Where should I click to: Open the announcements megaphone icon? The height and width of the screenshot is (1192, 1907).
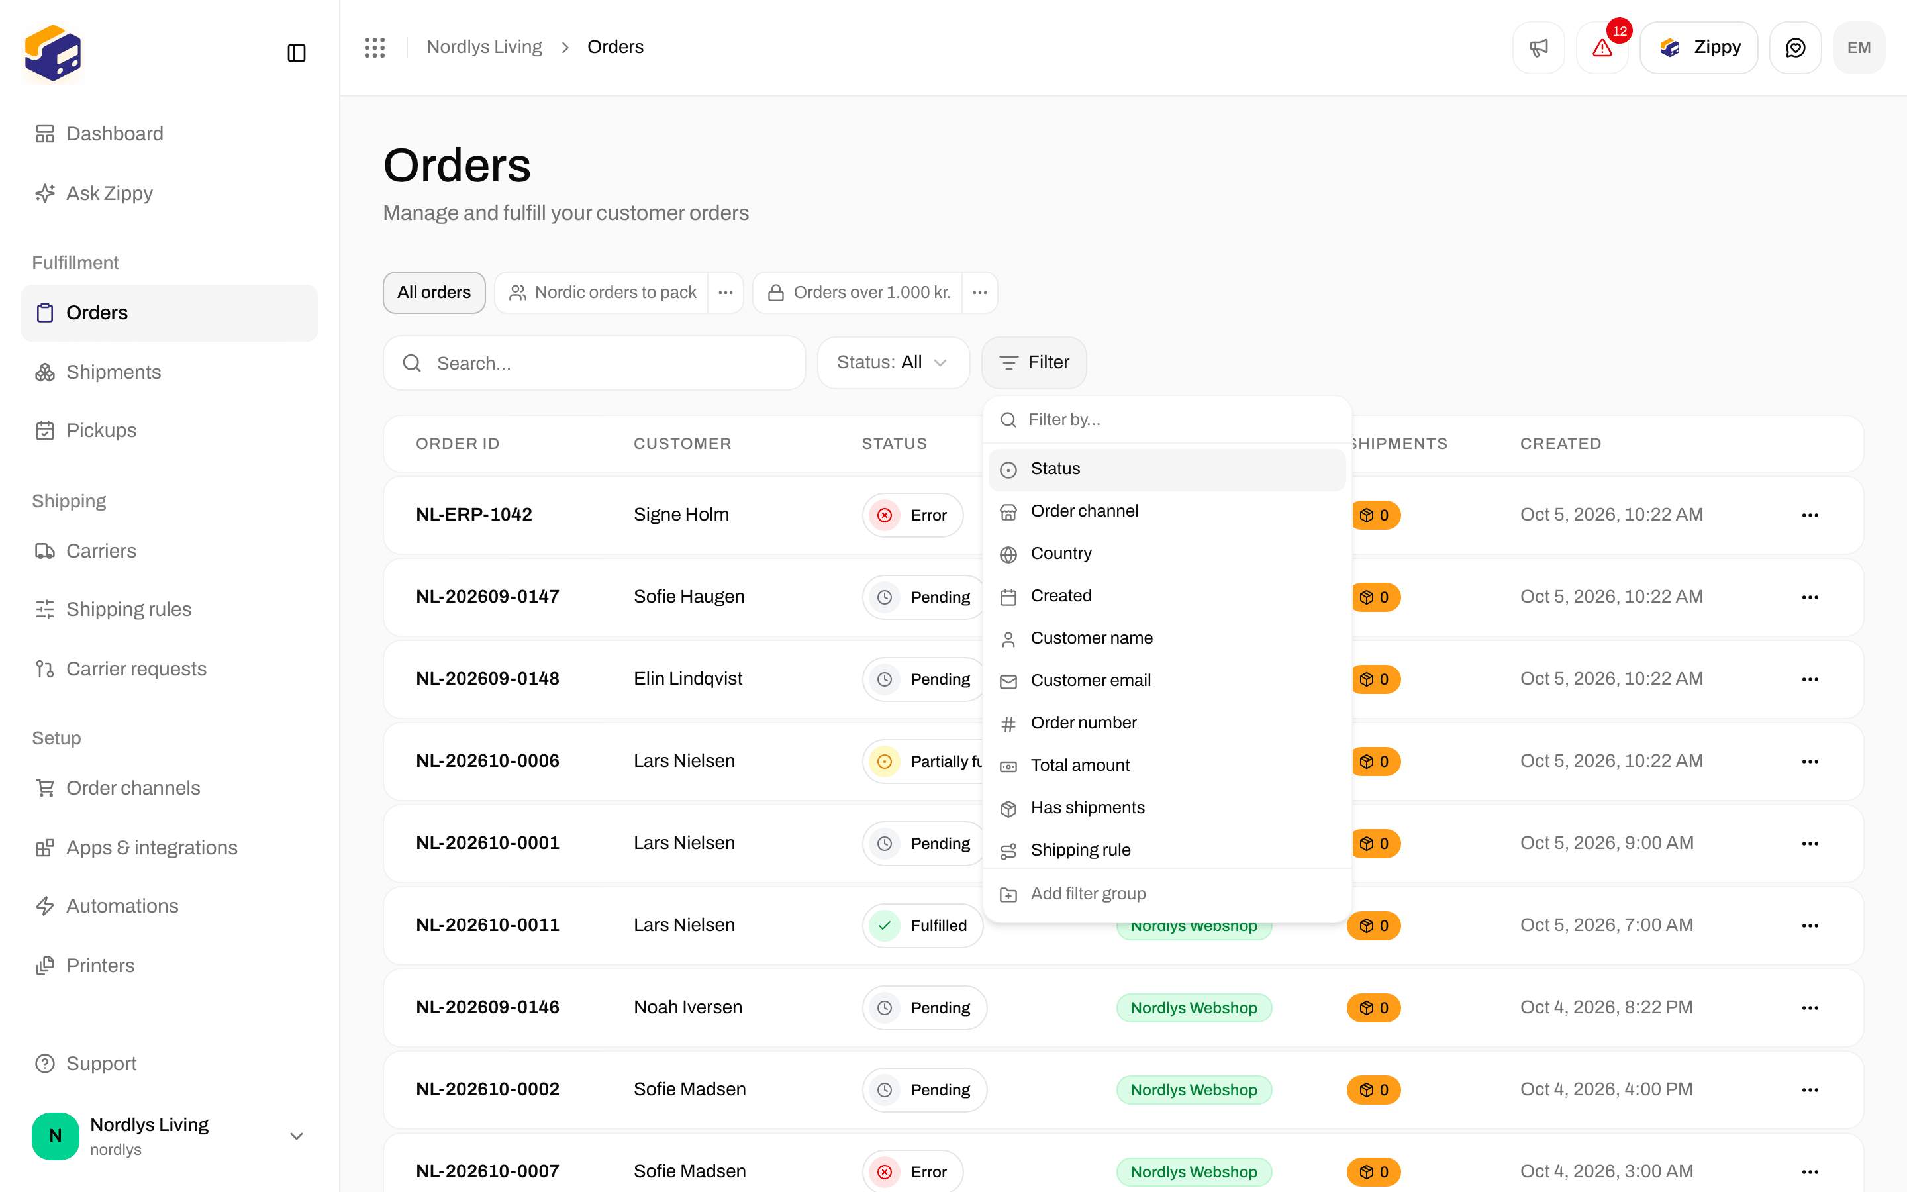(x=1538, y=47)
